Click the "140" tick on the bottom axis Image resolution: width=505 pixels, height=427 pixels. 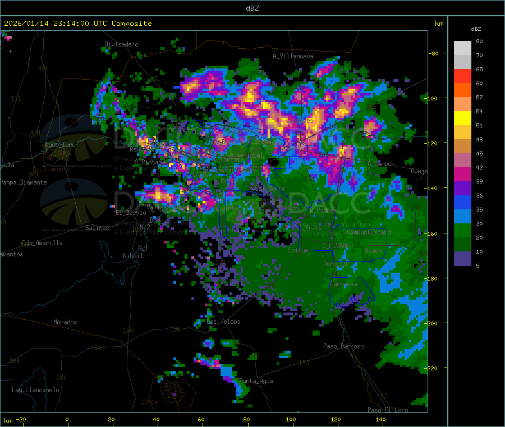380,419
